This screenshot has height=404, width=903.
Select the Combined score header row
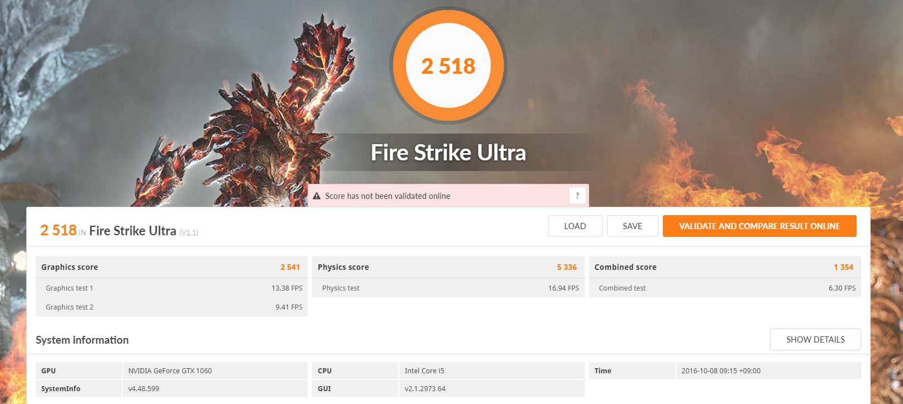[725, 267]
